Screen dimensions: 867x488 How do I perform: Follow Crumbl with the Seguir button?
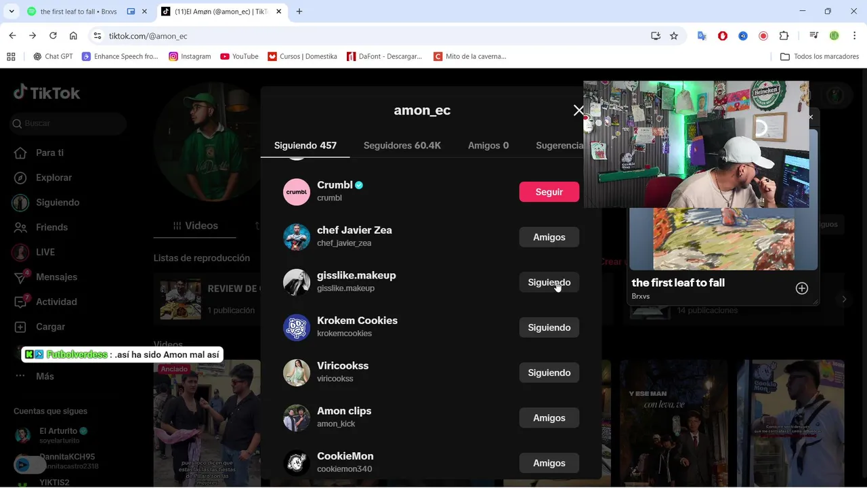tap(549, 192)
